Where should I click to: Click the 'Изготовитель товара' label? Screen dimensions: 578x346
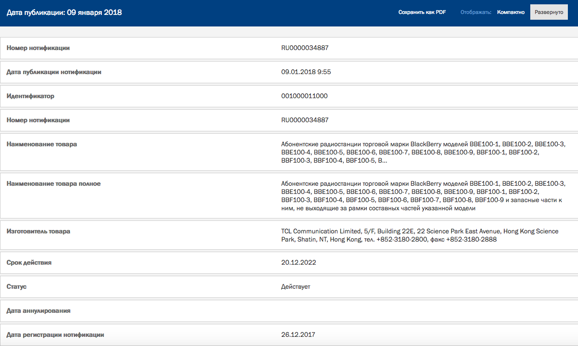(39, 231)
